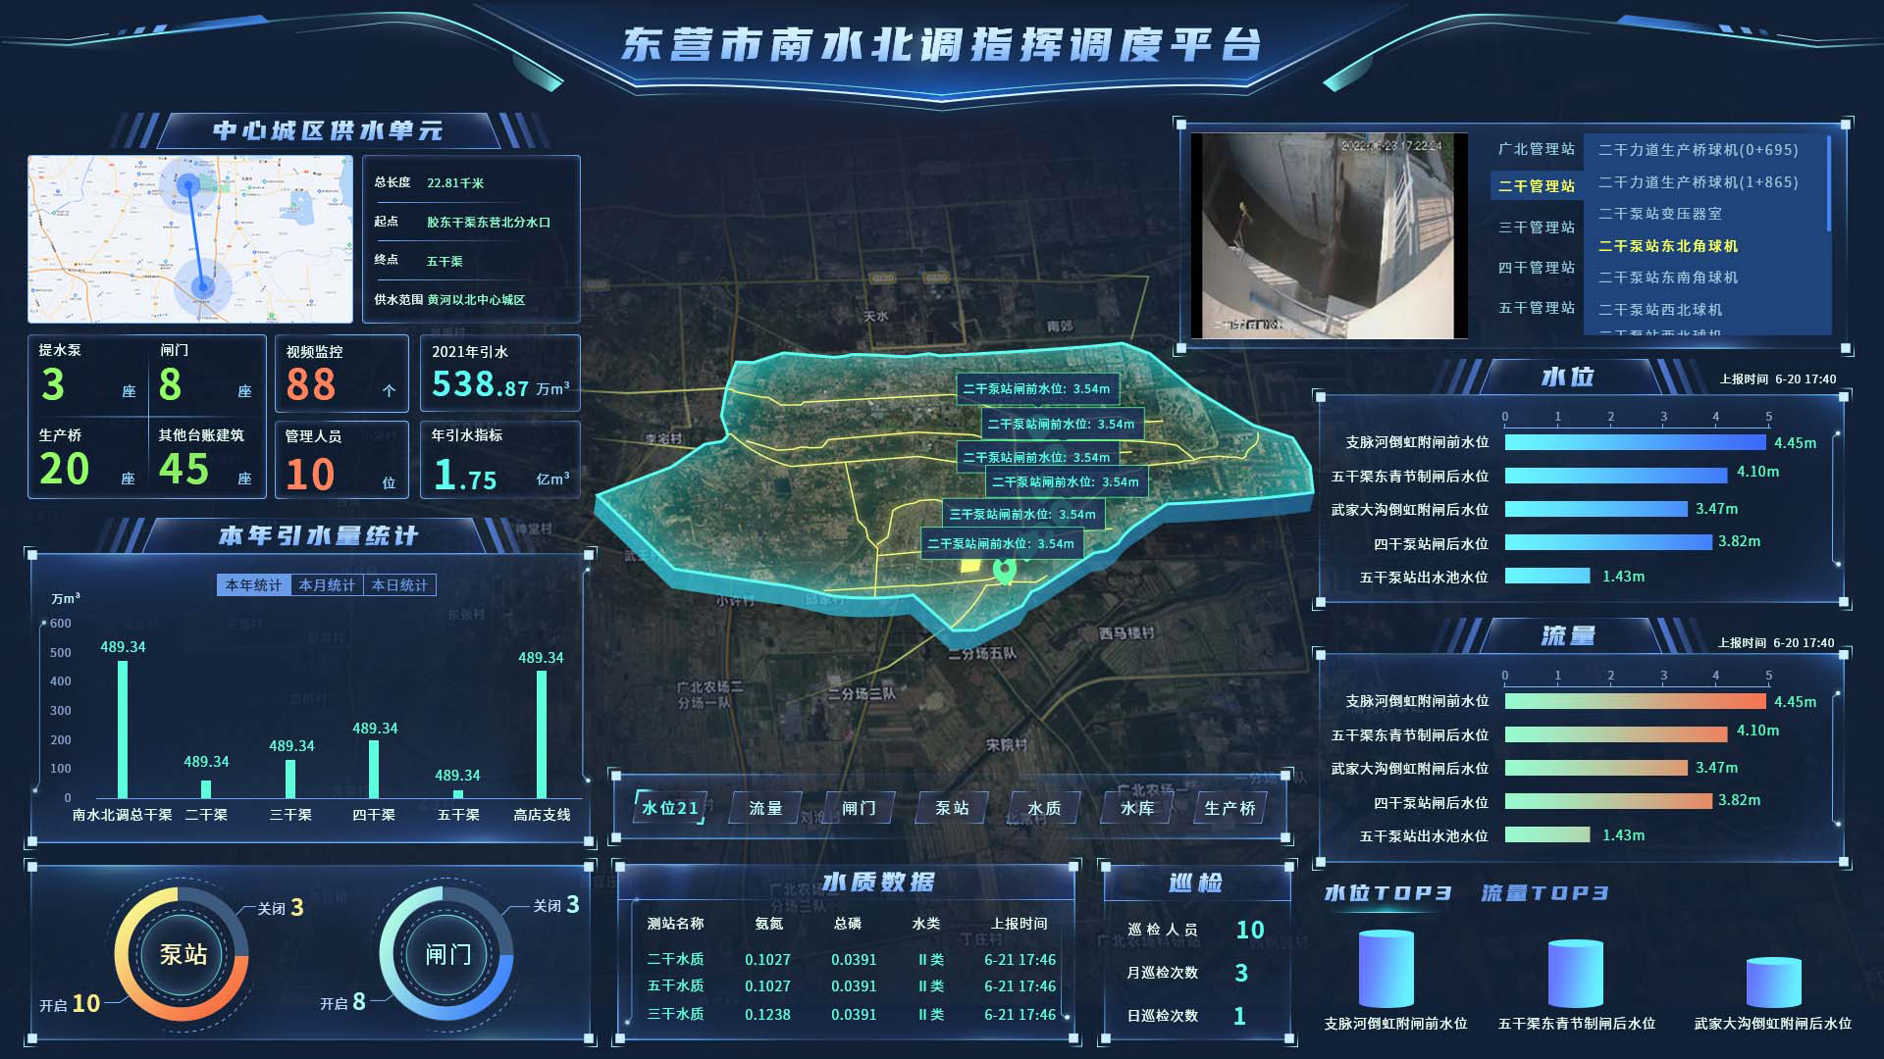The width and height of the screenshot is (1884, 1059).
Task: Select camera 二干泵站变压器室
Action: (1660, 214)
